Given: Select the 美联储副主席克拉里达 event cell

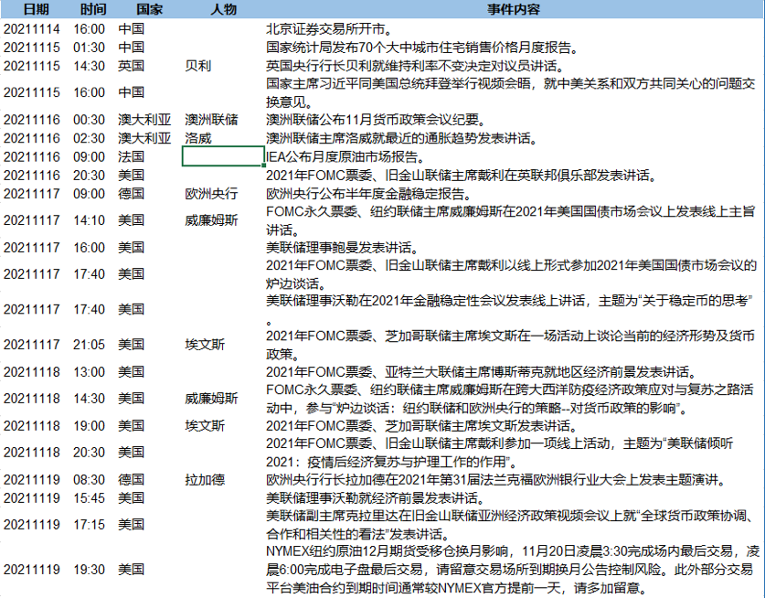Looking at the screenshot, I should 510,524.
